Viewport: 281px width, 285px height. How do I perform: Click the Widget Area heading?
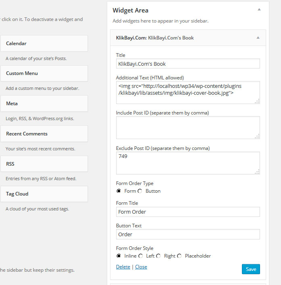130,10
